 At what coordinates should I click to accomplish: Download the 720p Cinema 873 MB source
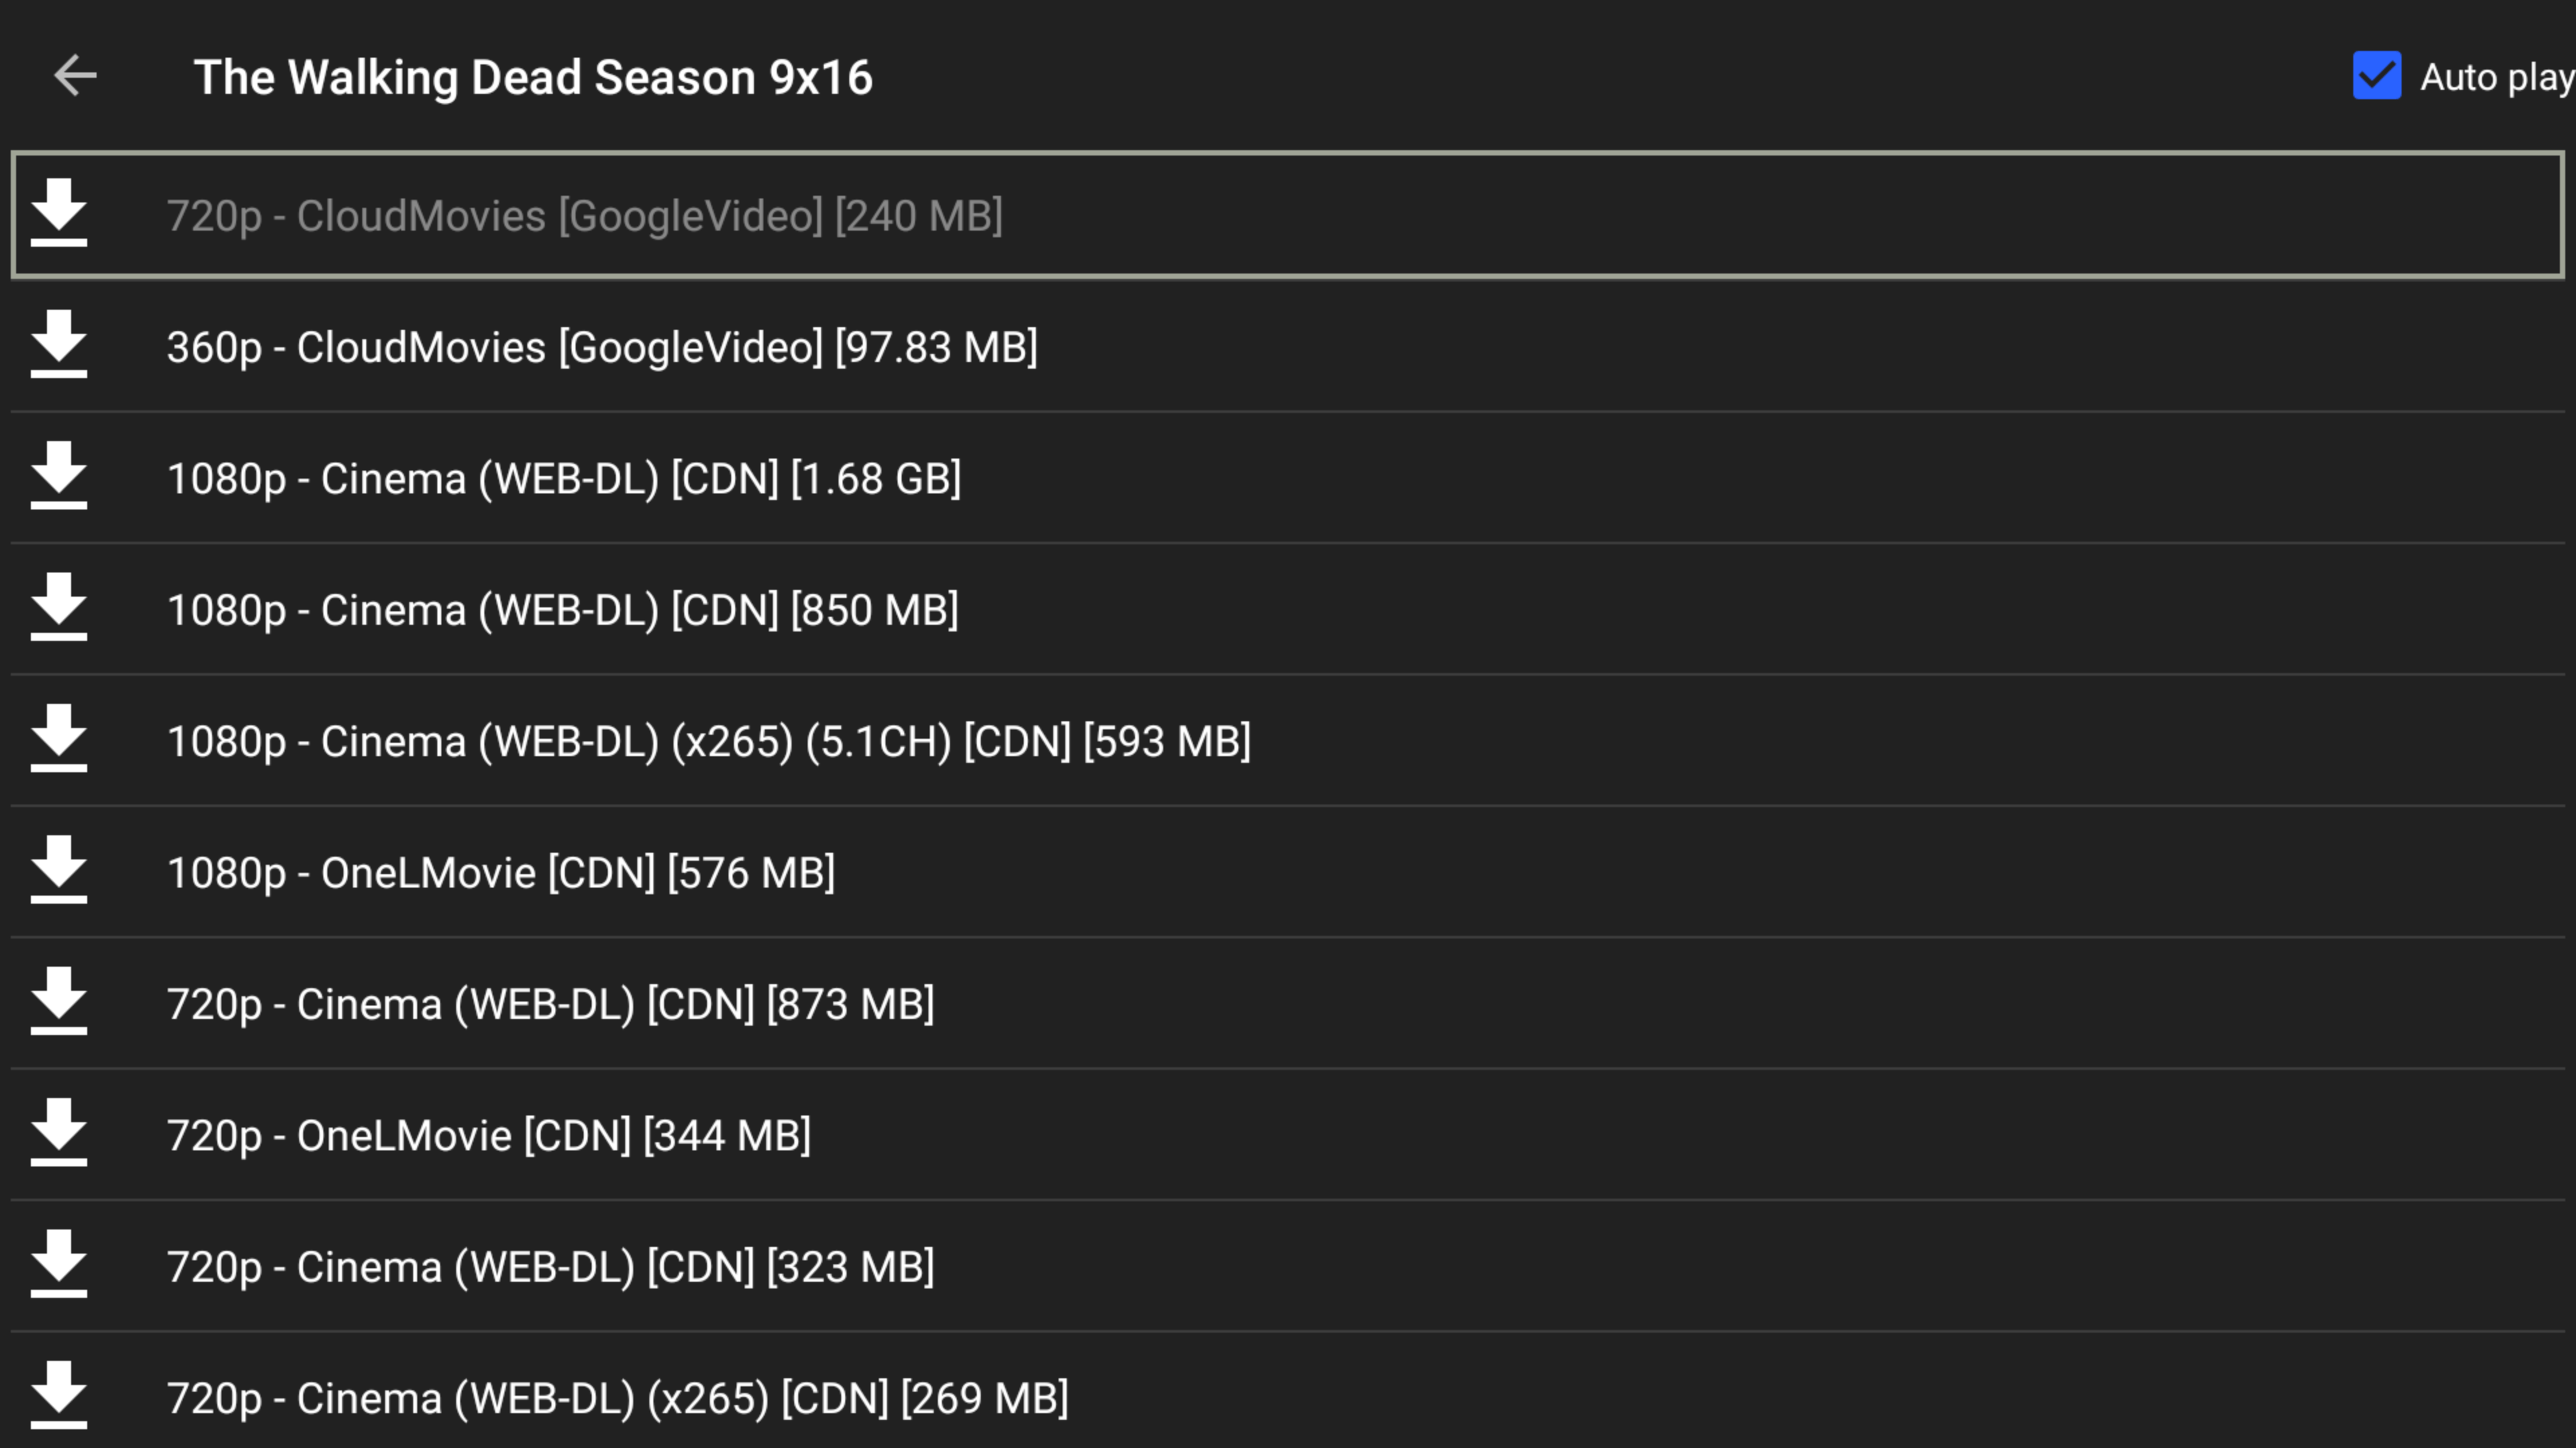point(59,1002)
